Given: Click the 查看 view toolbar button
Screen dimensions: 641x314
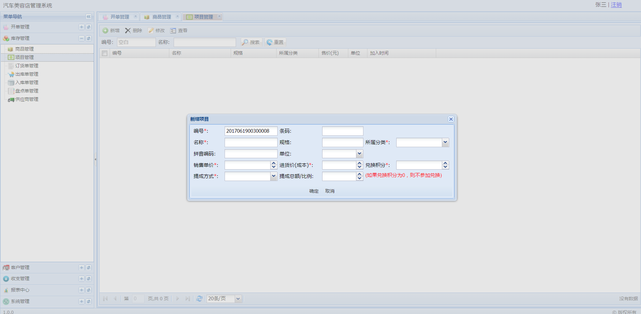Looking at the screenshot, I should click(179, 30).
